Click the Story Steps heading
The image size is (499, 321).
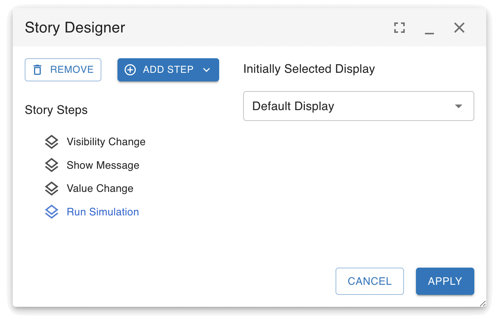pos(56,110)
